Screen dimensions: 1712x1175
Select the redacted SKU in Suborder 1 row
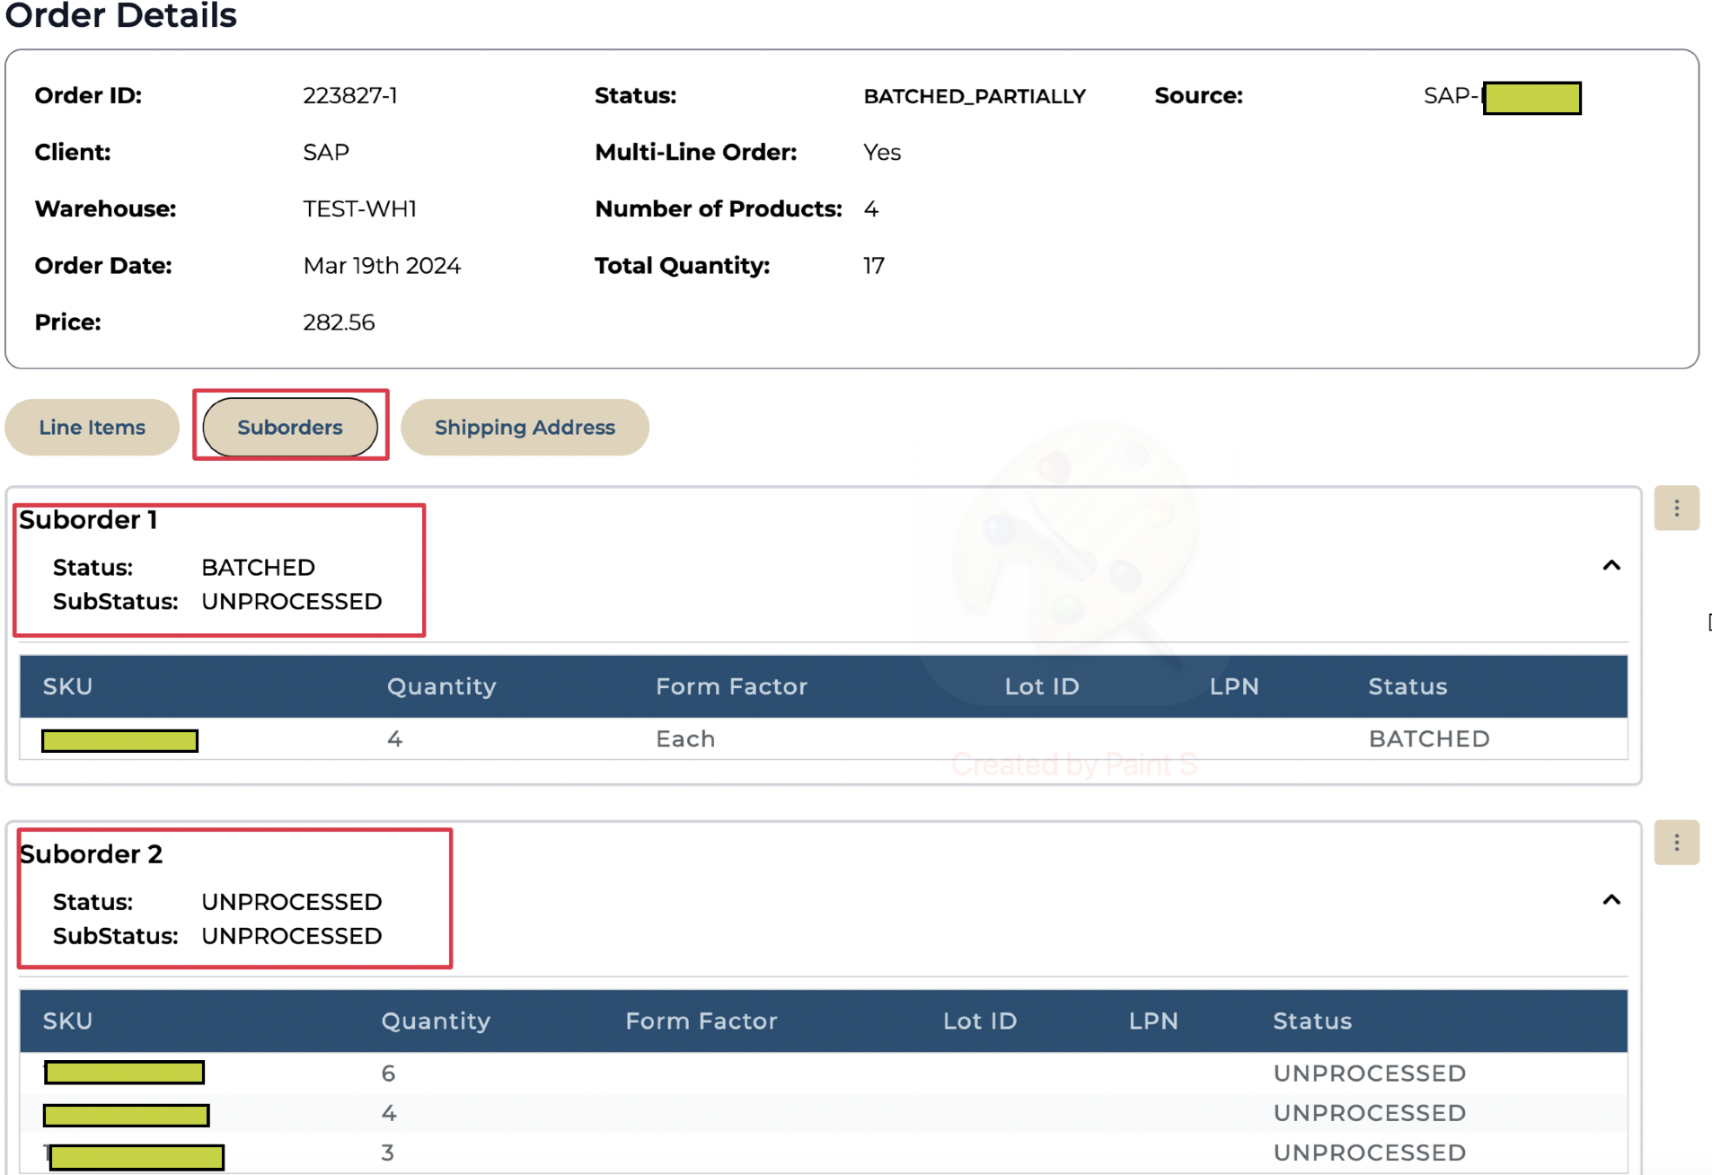click(x=119, y=740)
